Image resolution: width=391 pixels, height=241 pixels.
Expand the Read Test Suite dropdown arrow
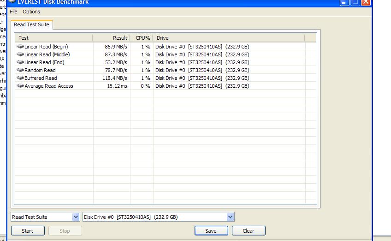coord(76,217)
